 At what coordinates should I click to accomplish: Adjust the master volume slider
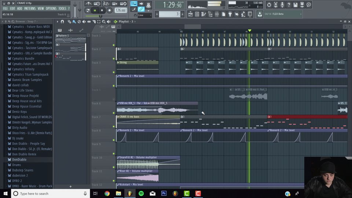coord(75,9)
